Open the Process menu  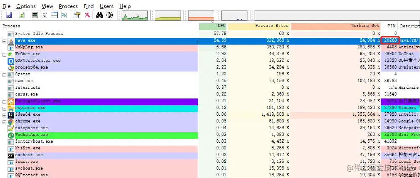point(68,6)
